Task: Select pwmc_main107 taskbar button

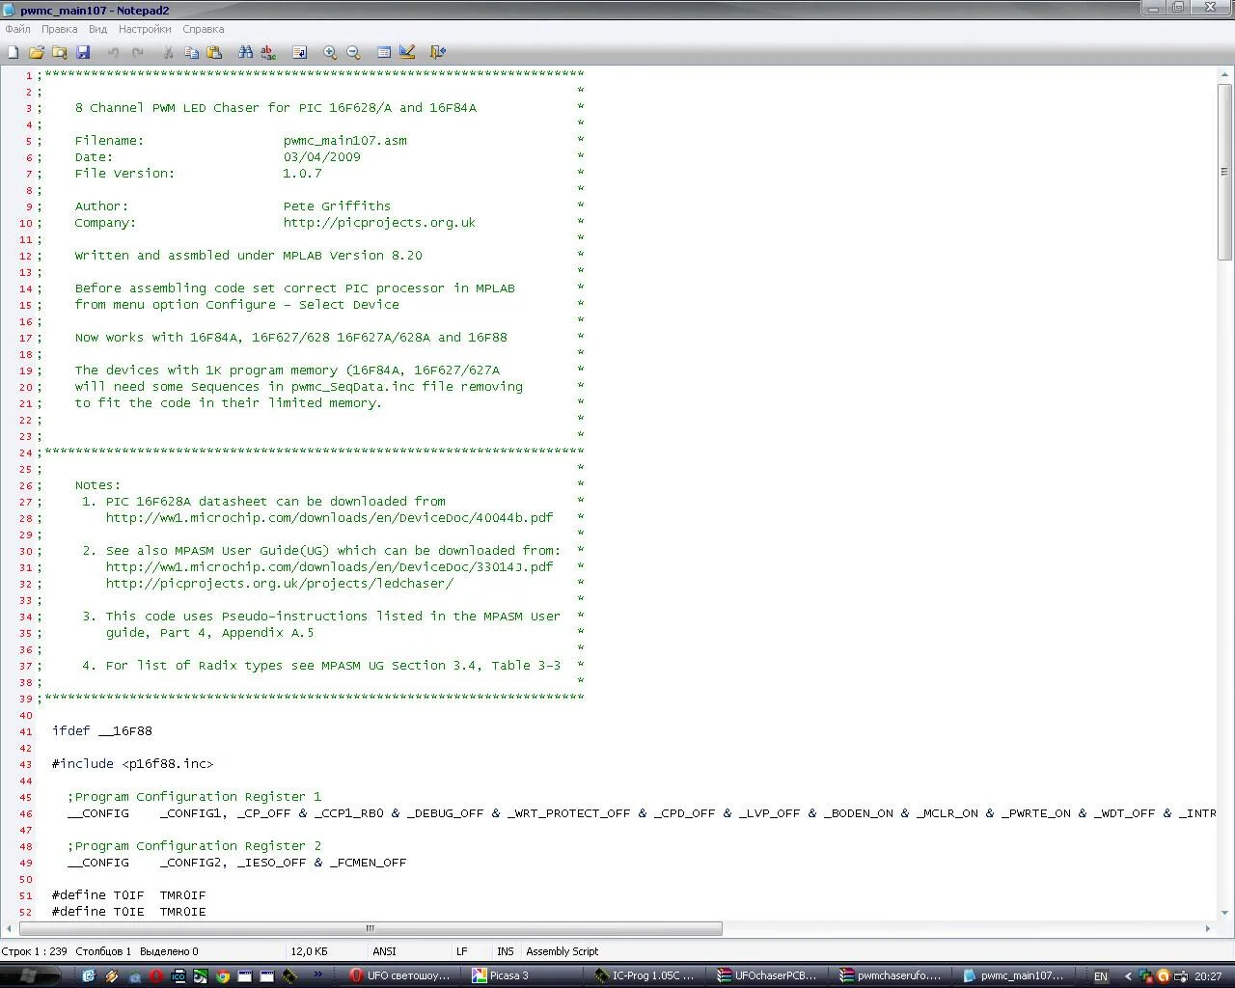Action: click(x=1015, y=975)
